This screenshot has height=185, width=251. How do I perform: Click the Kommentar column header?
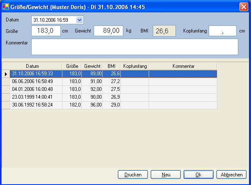point(183,66)
